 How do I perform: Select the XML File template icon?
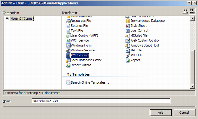point(128,51)
